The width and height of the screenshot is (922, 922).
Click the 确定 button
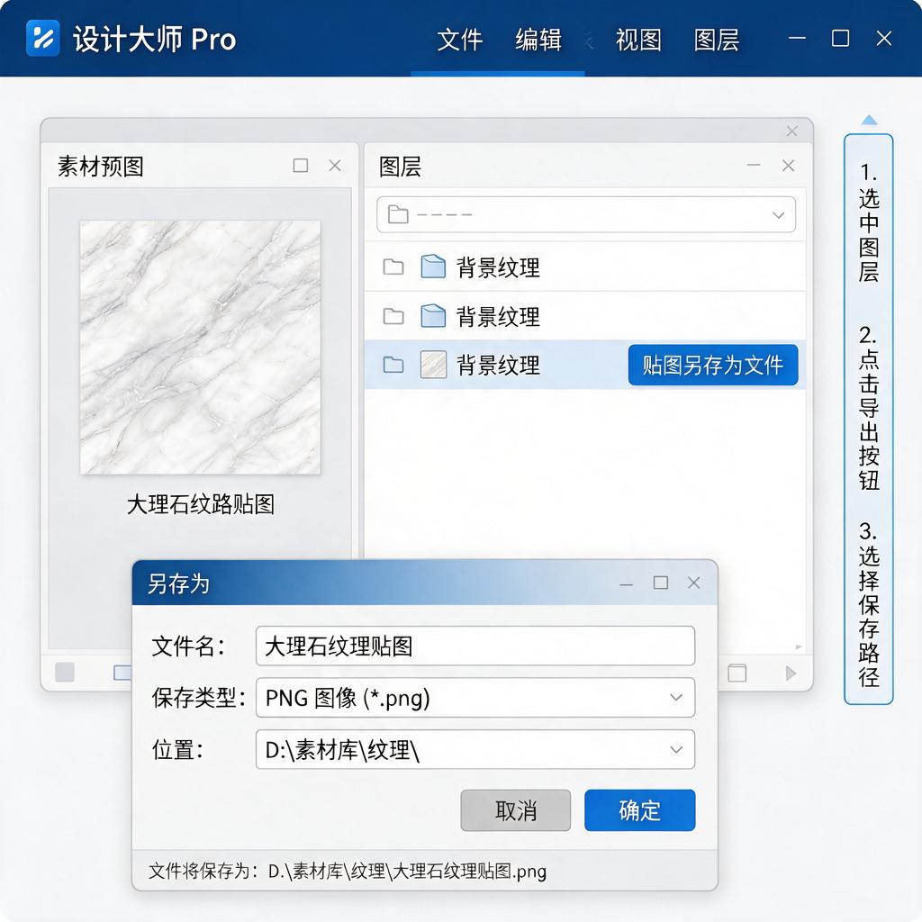coord(640,810)
